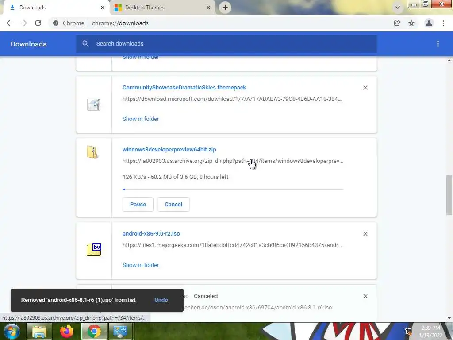Click the download speed status text
This screenshot has width=453, height=340.
[175, 177]
